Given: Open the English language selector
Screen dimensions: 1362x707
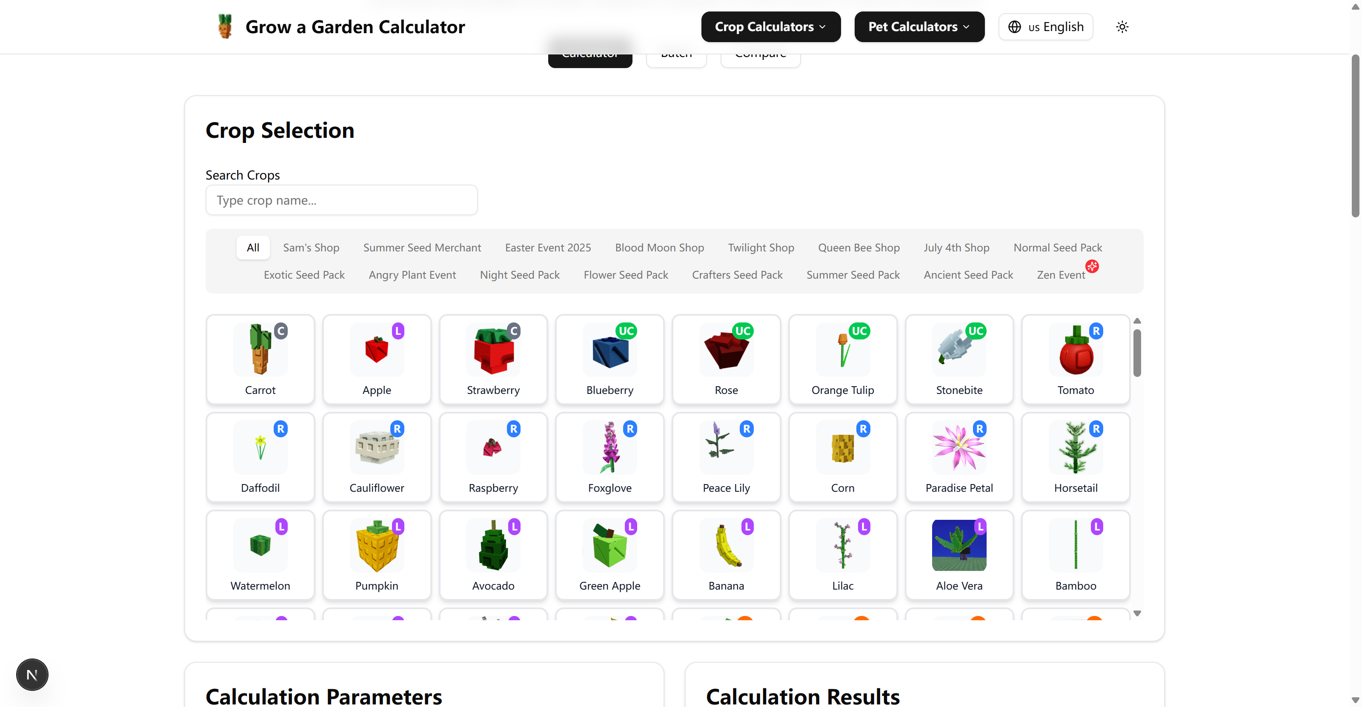Looking at the screenshot, I should [1045, 26].
